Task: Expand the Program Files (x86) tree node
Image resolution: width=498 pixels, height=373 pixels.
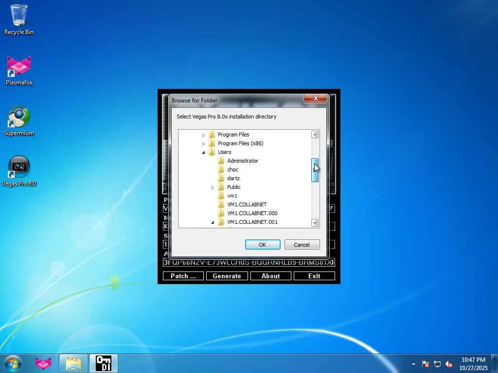Action: 204,144
